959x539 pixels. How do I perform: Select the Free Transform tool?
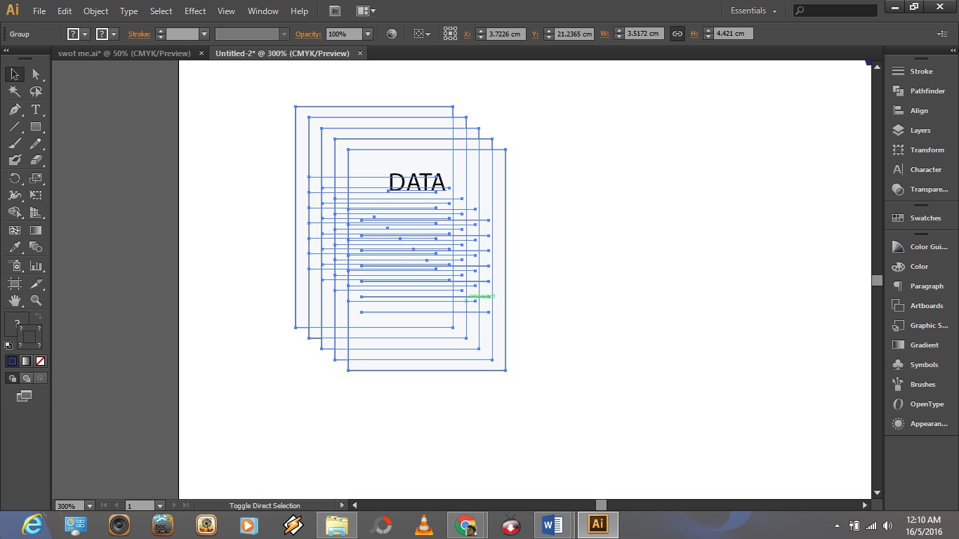[36, 195]
